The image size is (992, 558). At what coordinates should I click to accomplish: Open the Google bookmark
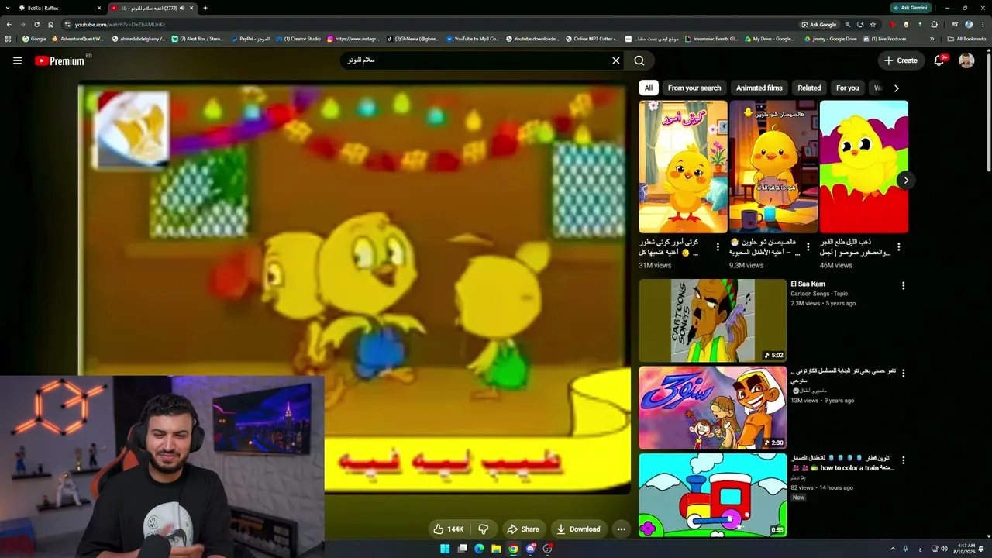click(x=34, y=39)
